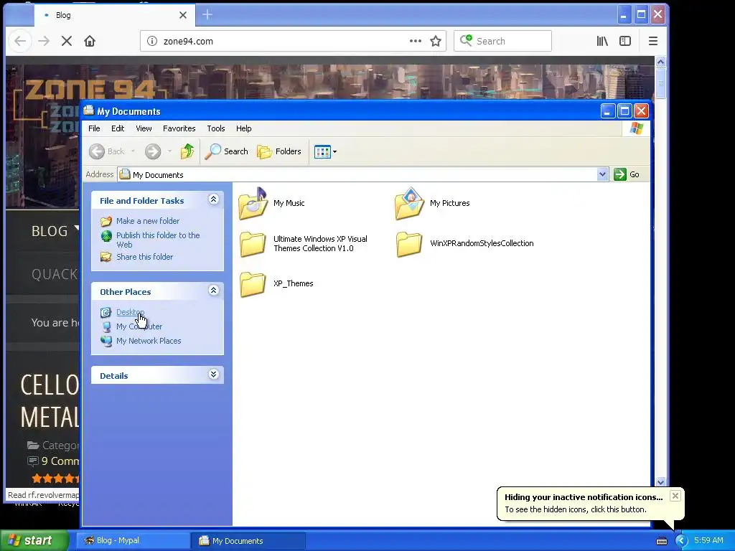
Task: Toggle the browser sidebar icon
Action: pos(625,41)
